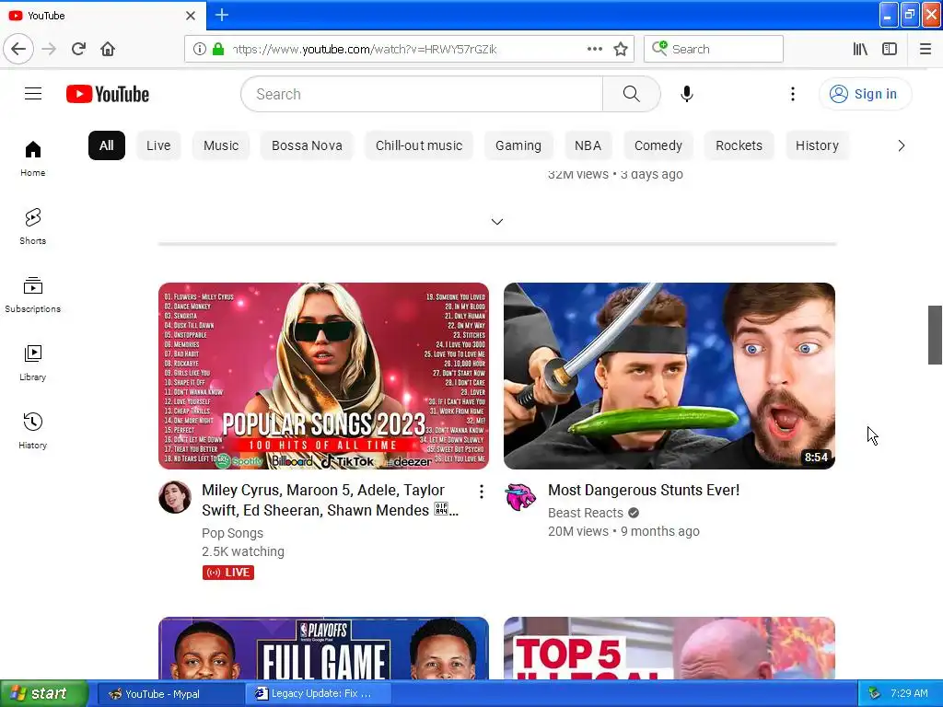943x707 pixels.
Task: Click the red LIVE badge
Action: (228, 573)
